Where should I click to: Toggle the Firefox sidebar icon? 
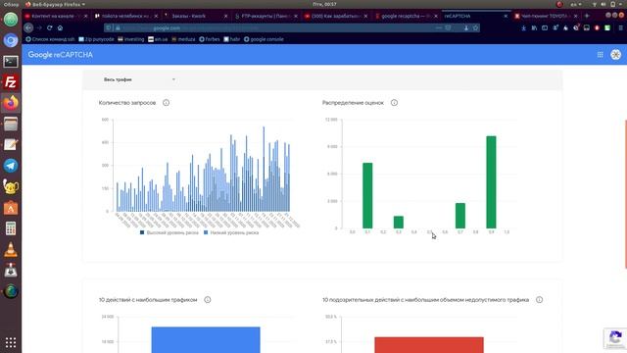coord(545,28)
